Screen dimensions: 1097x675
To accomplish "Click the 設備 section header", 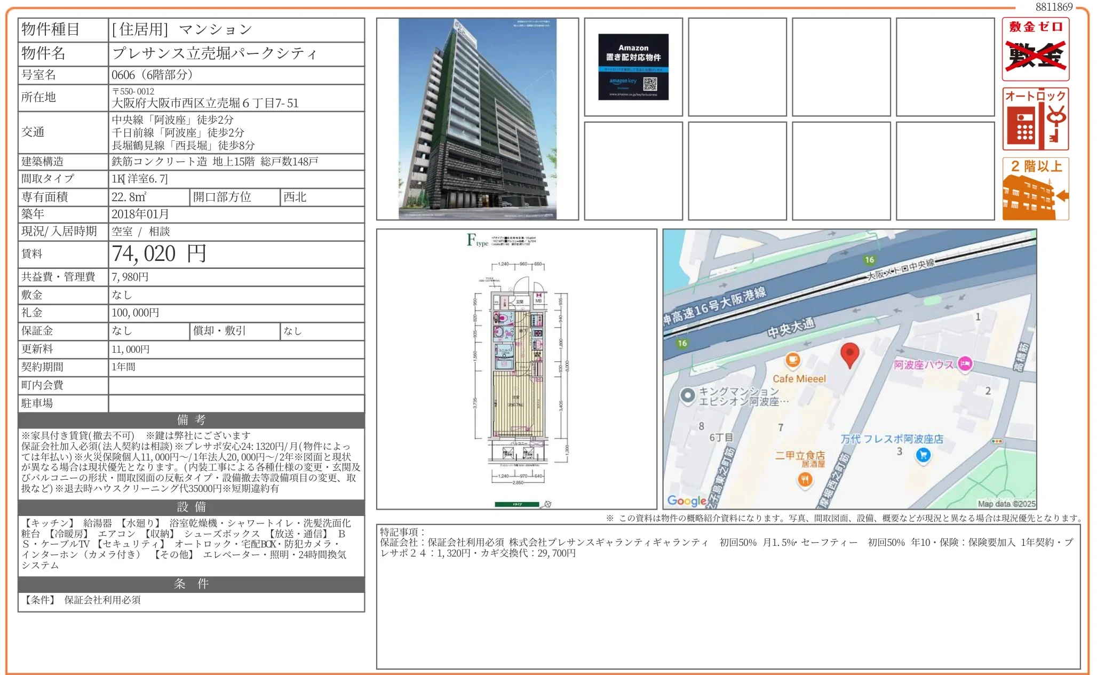I will click(191, 507).
